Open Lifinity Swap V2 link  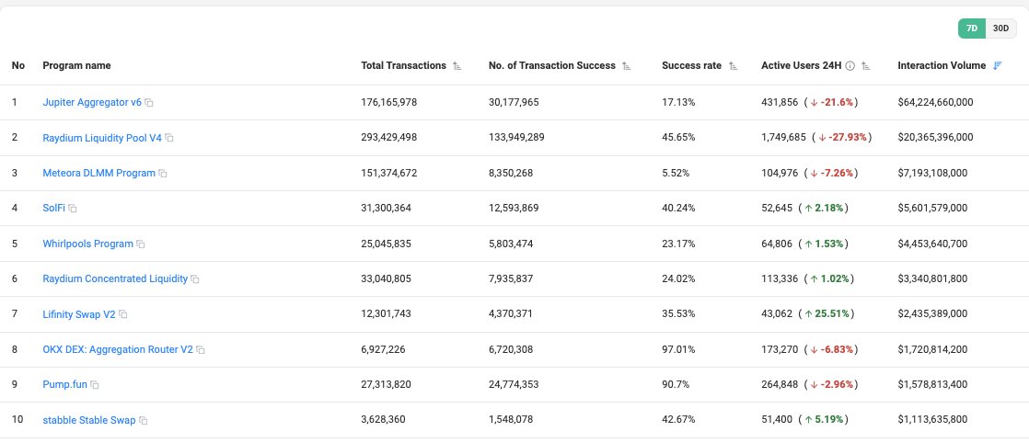(x=79, y=314)
